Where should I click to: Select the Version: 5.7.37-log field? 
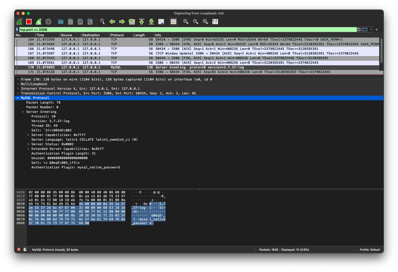tap(50, 121)
